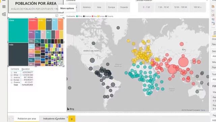Image resolution: width=216 pixels, height=122 pixels.
Task: Open focus mode for the treemap visual
Action: click(57, 16)
